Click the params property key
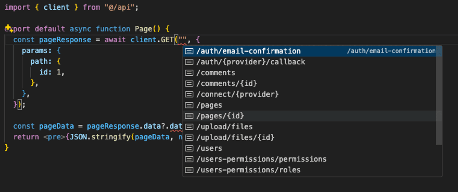The height and width of the screenshot is (192, 458). click(35, 50)
